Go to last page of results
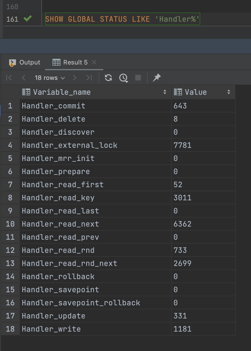Image resolution: width=251 pixels, height=351 pixels. pyautogui.click(x=89, y=78)
